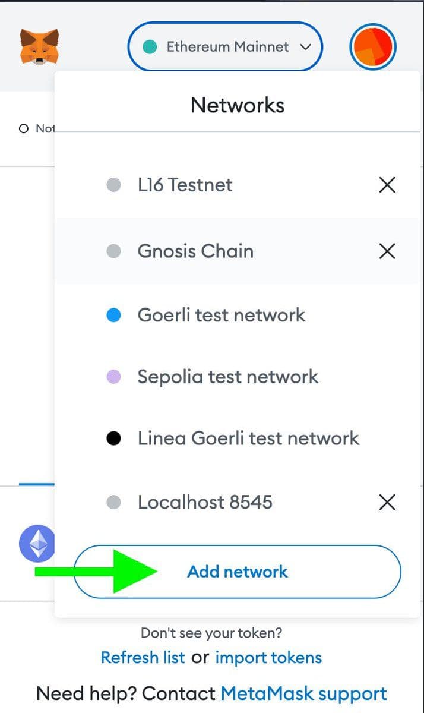Click the MetaMask fox logo
The width and height of the screenshot is (424, 713).
click(x=39, y=46)
